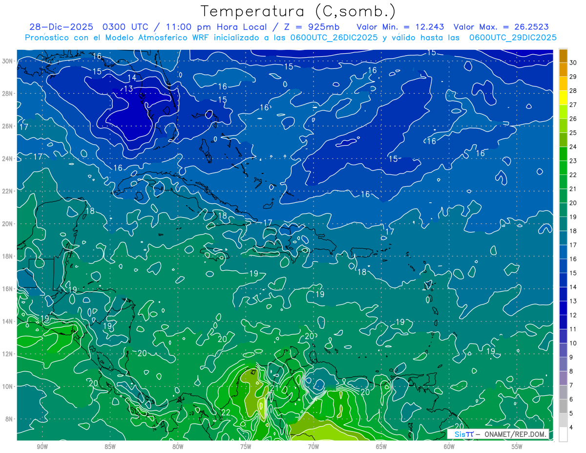
Task: Click the 60W longitude axis label
Action: [x=449, y=447]
